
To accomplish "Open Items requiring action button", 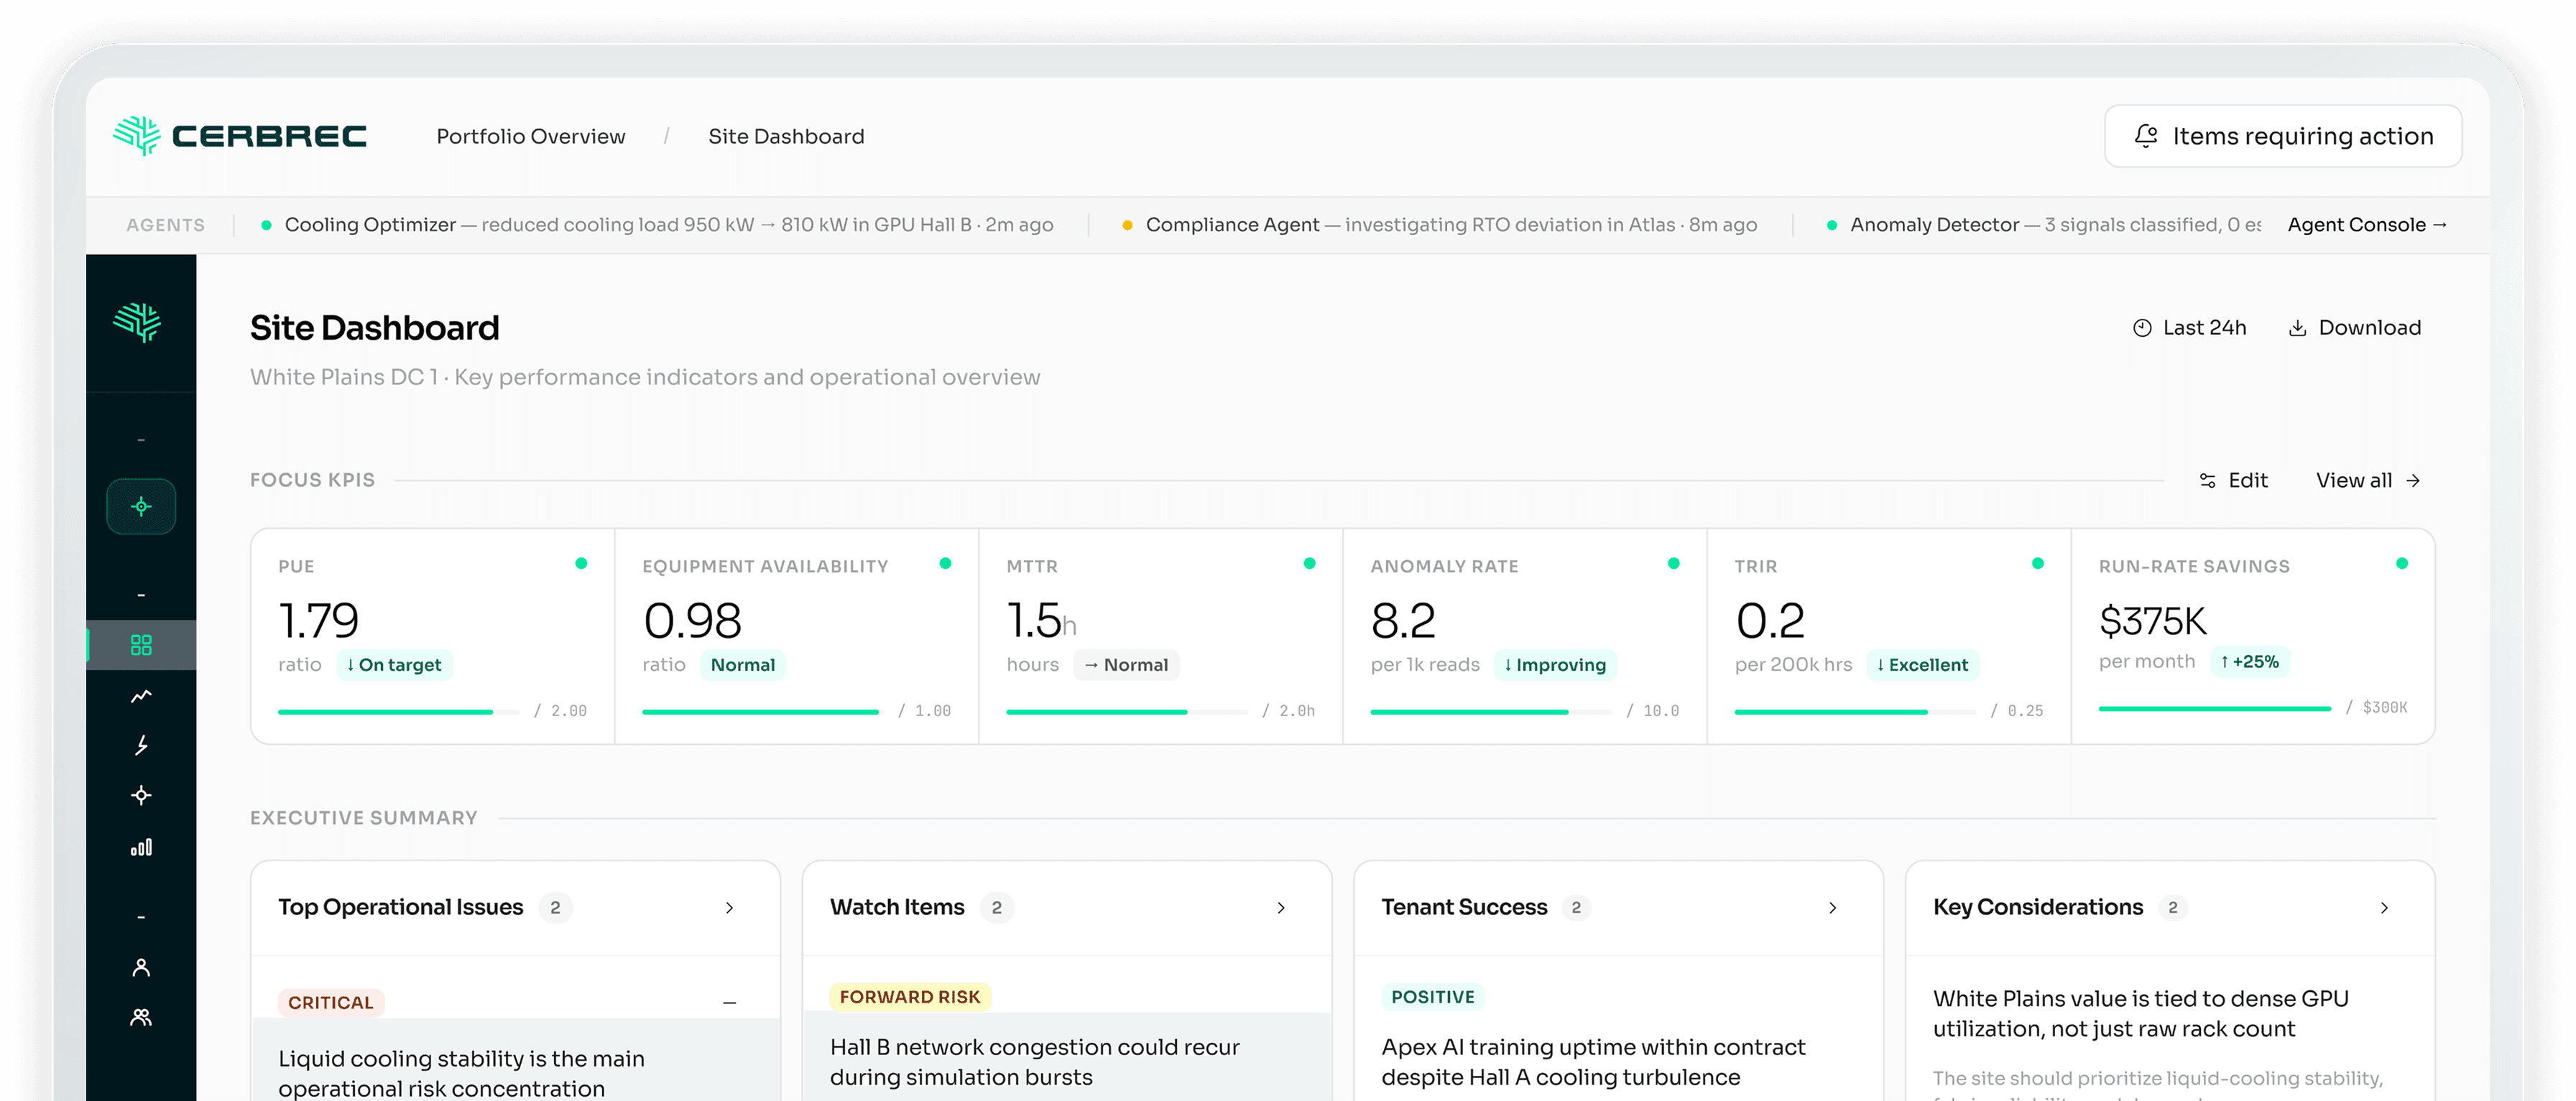I will point(2282,136).
